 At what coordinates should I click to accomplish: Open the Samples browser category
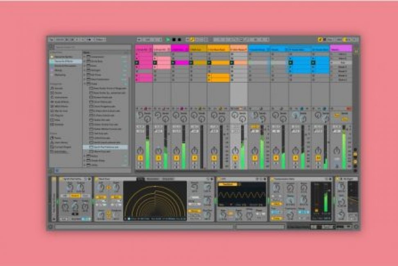[59, 124]
